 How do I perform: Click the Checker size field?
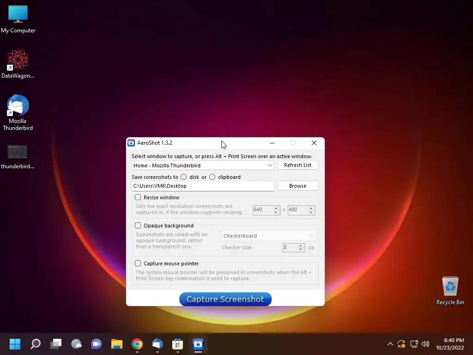pos(290,248)
